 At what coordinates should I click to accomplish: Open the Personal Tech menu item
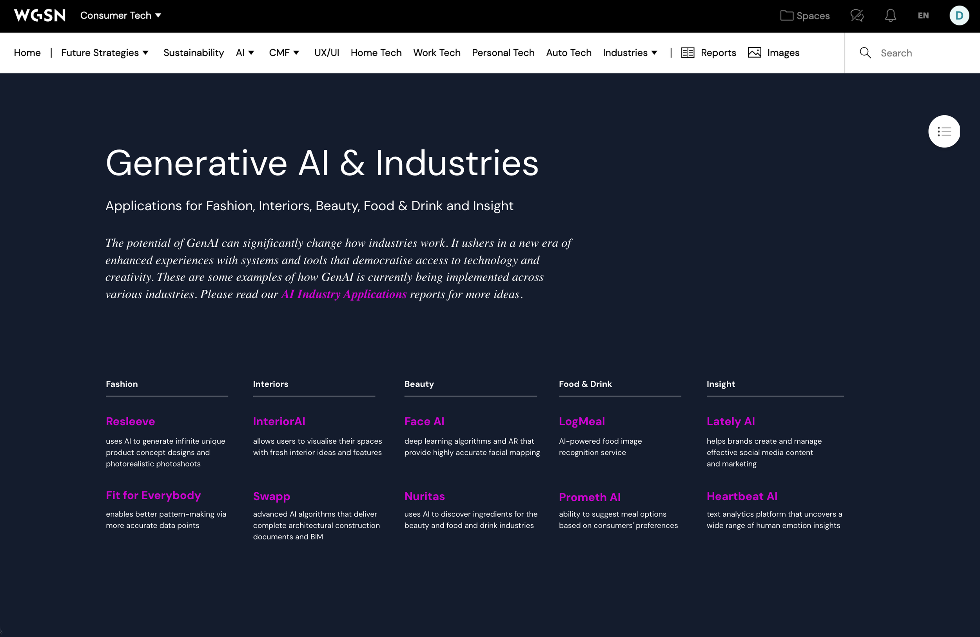pos(503,53)
